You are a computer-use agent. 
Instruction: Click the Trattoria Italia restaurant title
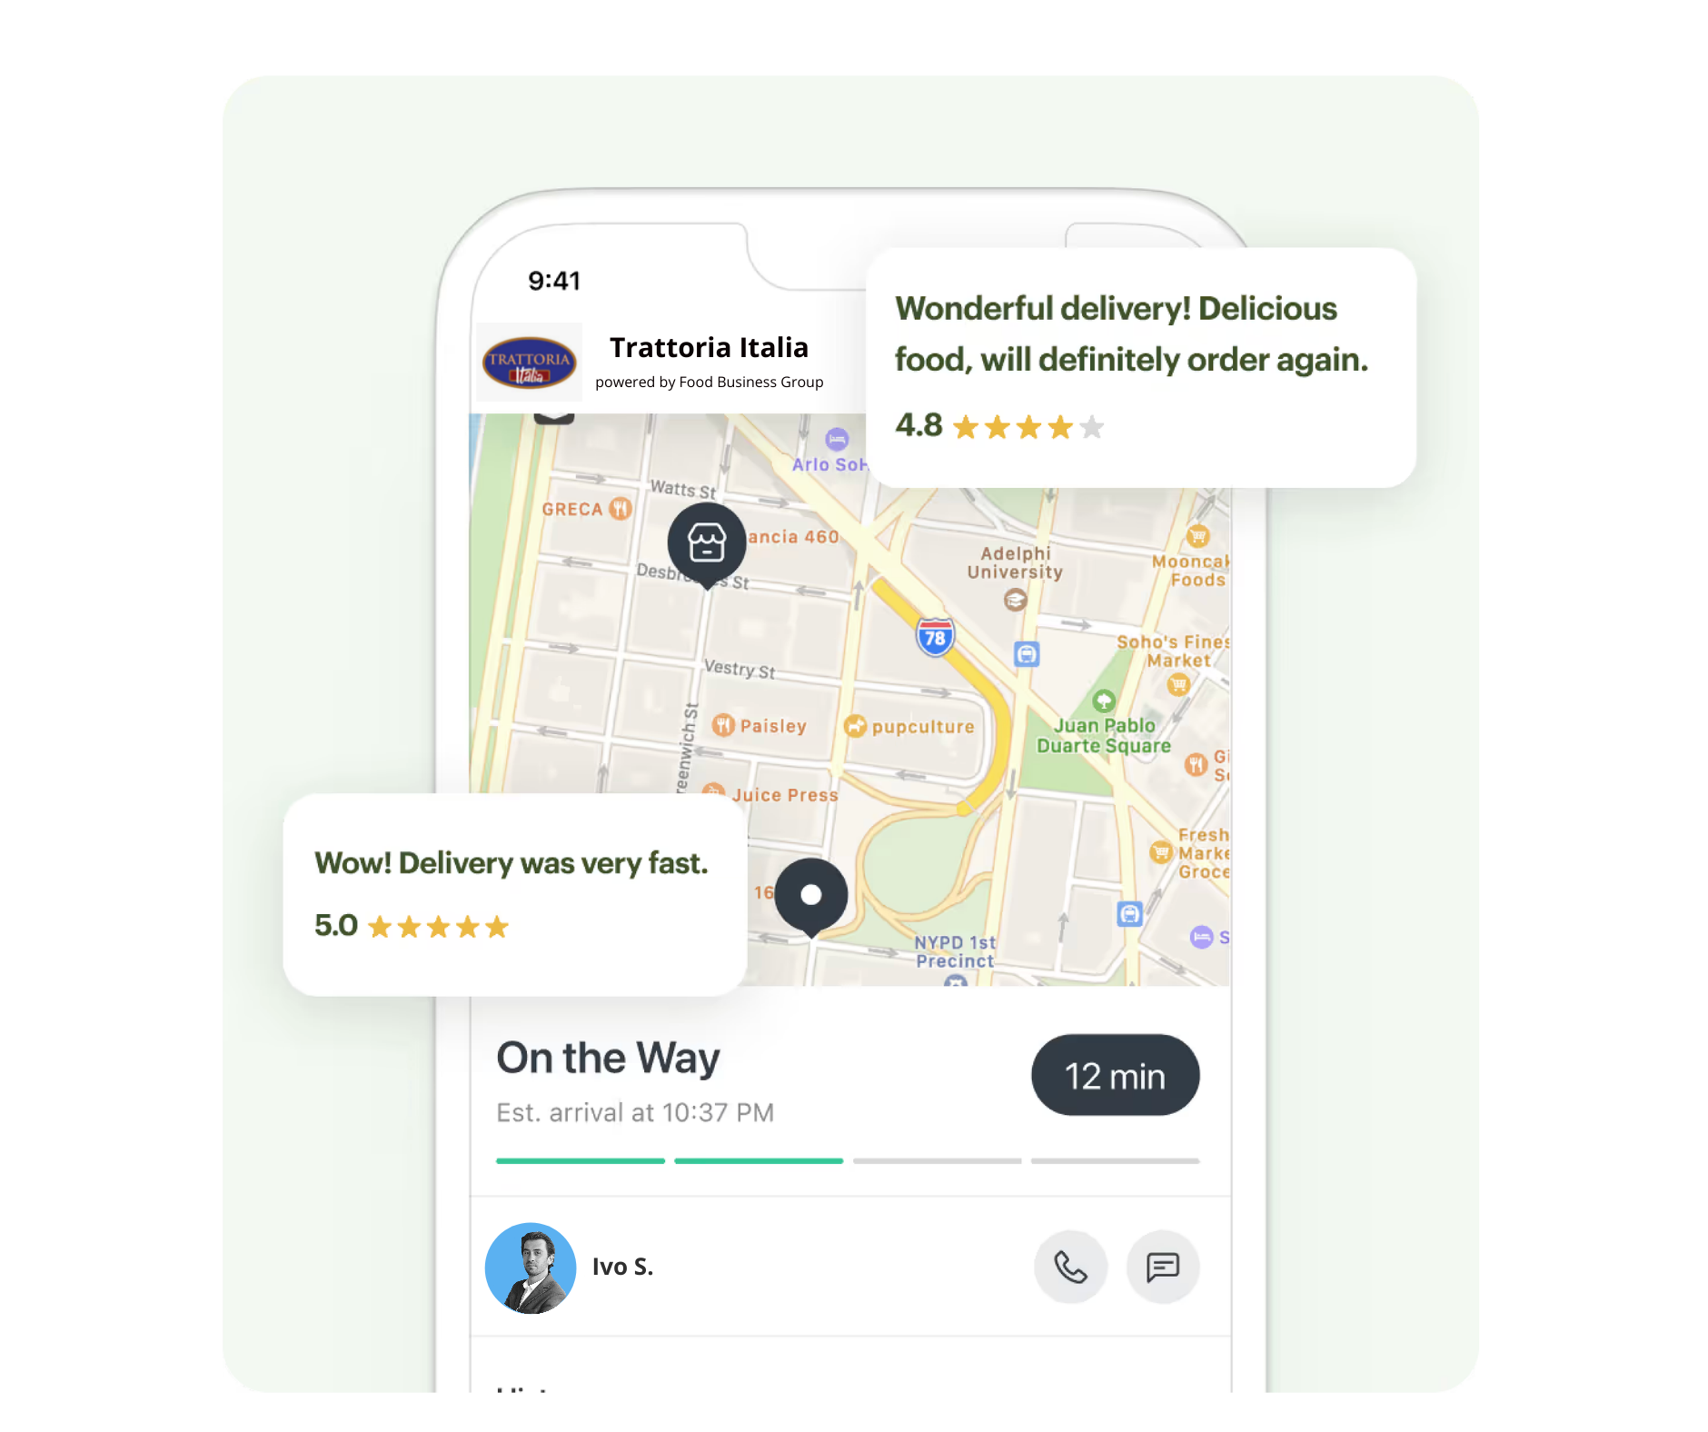(709, 347)
